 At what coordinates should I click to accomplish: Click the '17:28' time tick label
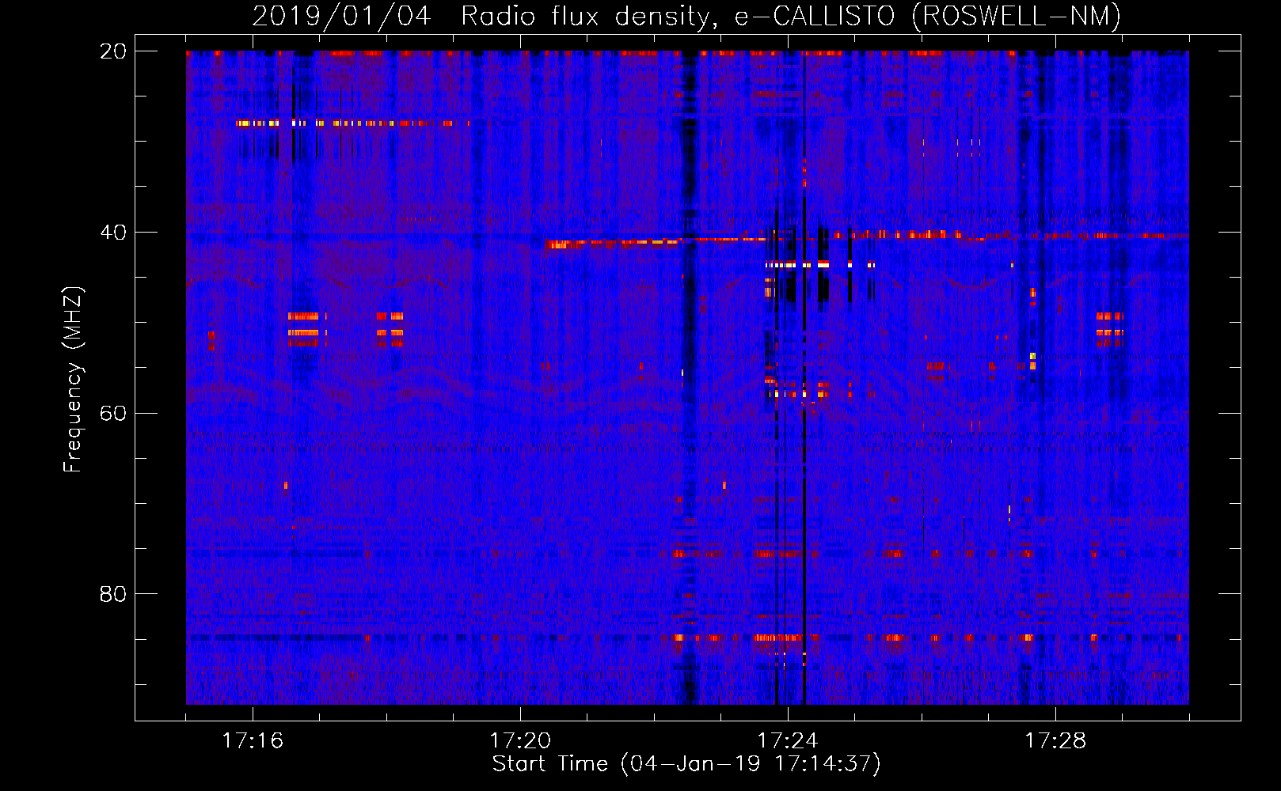(x=1055, y=740)
